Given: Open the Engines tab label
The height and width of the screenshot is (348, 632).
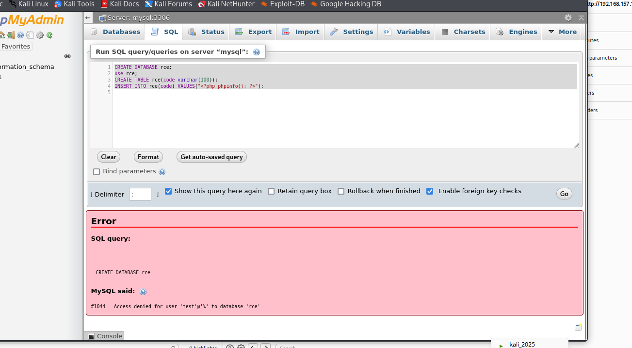Looking at the screenshot, I should coord(523,32).
